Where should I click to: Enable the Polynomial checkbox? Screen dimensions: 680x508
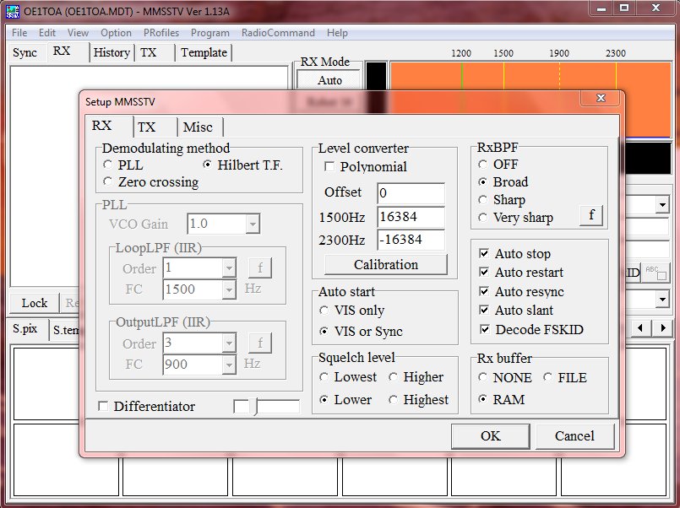(x=329, y=167)
